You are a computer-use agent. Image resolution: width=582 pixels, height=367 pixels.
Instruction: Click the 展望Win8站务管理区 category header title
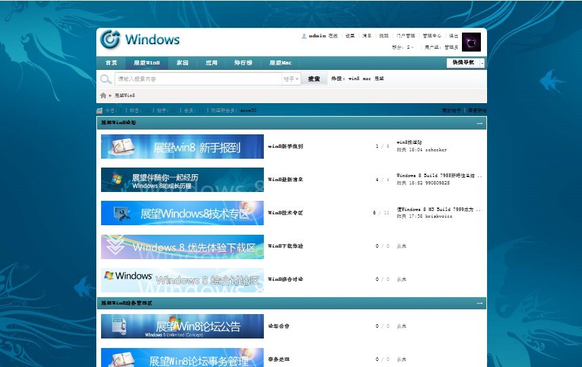click(127, 303)
